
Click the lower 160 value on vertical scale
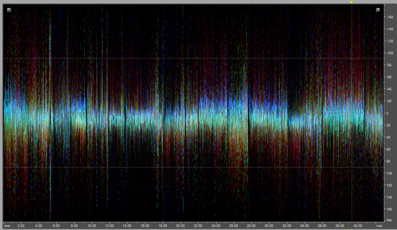coord(389,209)
